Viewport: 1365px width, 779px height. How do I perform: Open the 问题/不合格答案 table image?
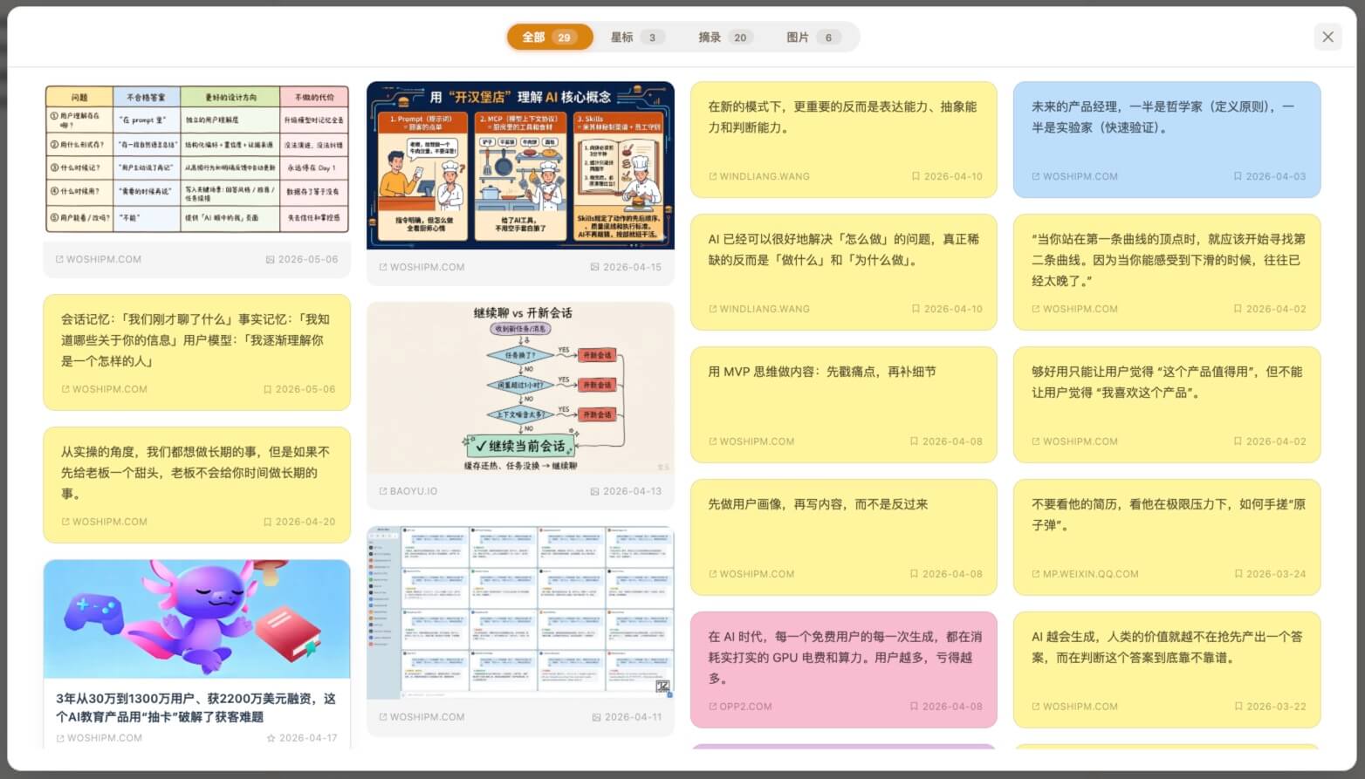[x=197, y=159]
